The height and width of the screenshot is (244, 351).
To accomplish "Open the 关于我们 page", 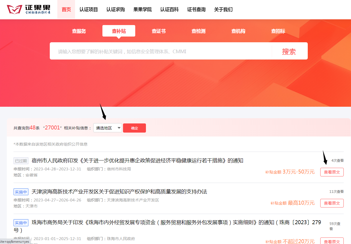I will pyautogui.click(x=223, y=10).
